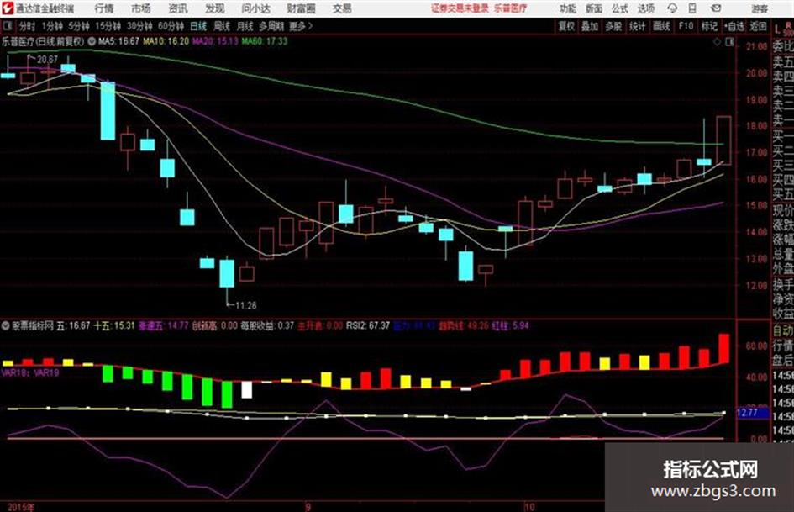The width and height of the screenshot is (794, 512).
Task: Open the 资讯 menu
Action: [177, 8]
